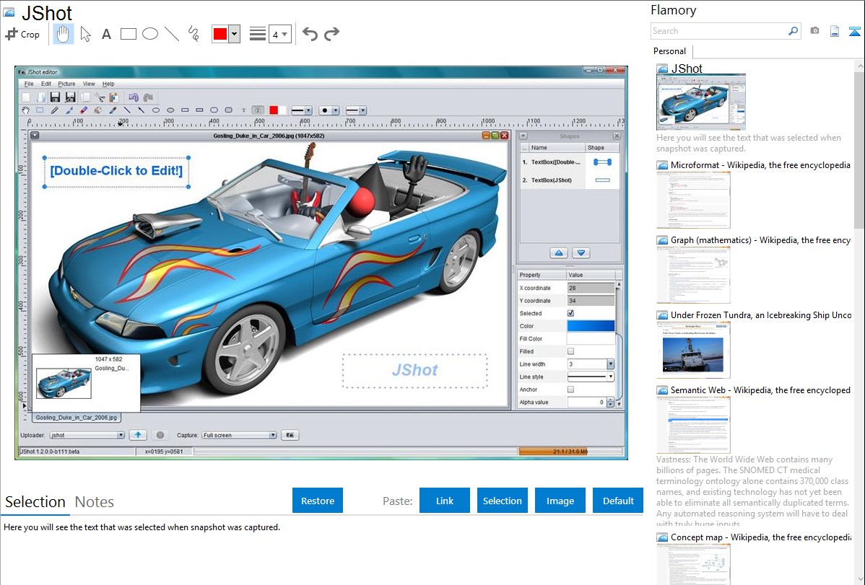Image resolution: width=865 pixels, height=585 pixels.
Task: Open the line thickness icon in Flamory
Action: click(x=258, y=34)
